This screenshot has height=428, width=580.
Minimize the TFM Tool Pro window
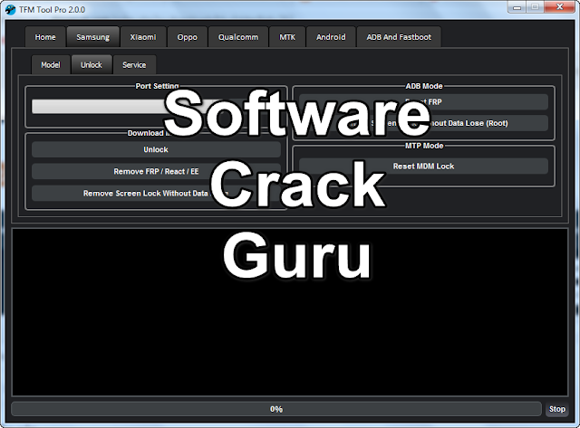point(517,7)
